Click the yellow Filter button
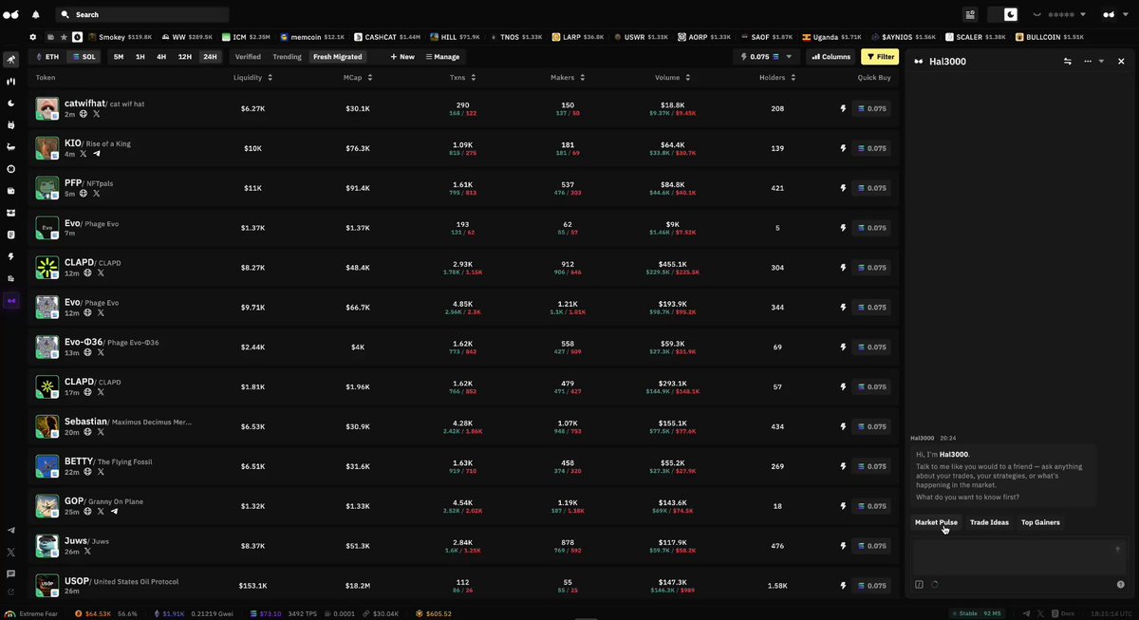This screenshot has width=1139, height=620. 880,57
